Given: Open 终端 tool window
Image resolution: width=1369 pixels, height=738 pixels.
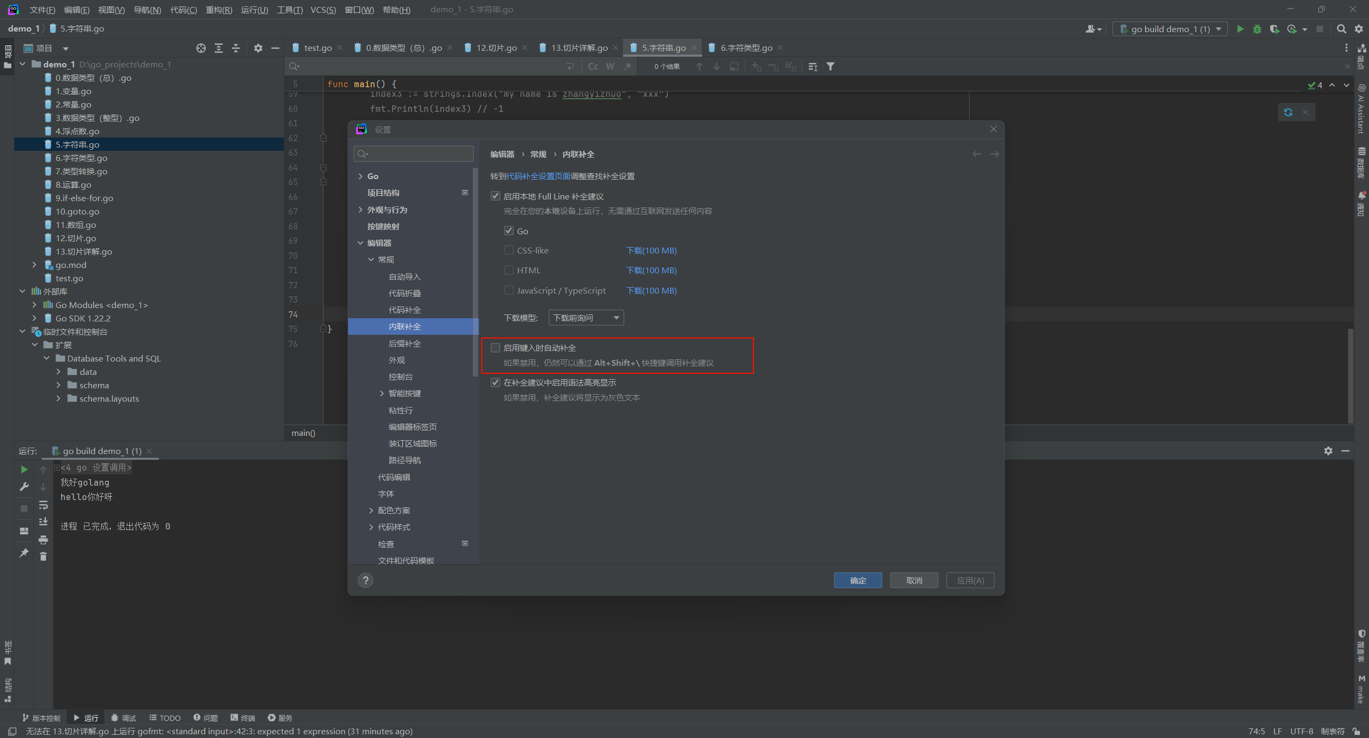Looking at the screenshot, I should [243, 718].
